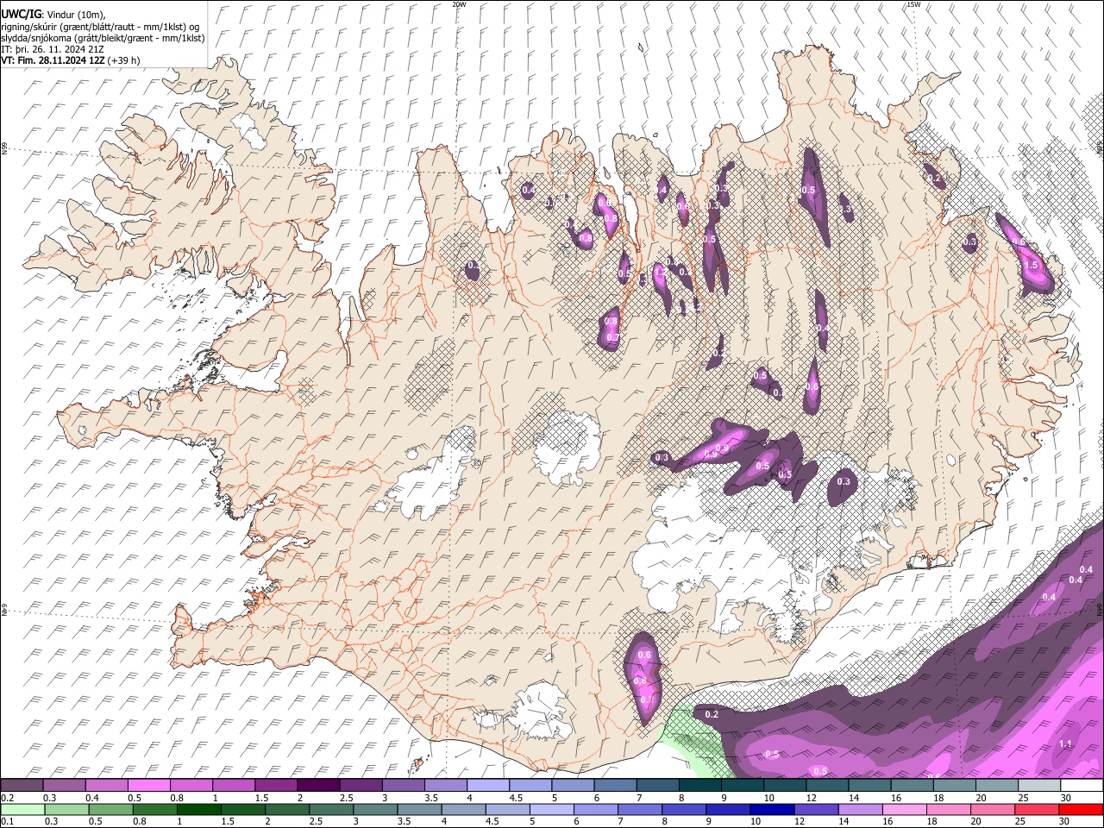Pick the snow legend swatch starting at 0.4
This screenshot has height=828, width=1104.
[x=106, y=786]
